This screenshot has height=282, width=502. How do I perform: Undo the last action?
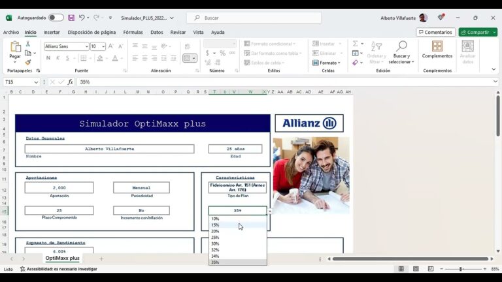[x=82, y=18]
